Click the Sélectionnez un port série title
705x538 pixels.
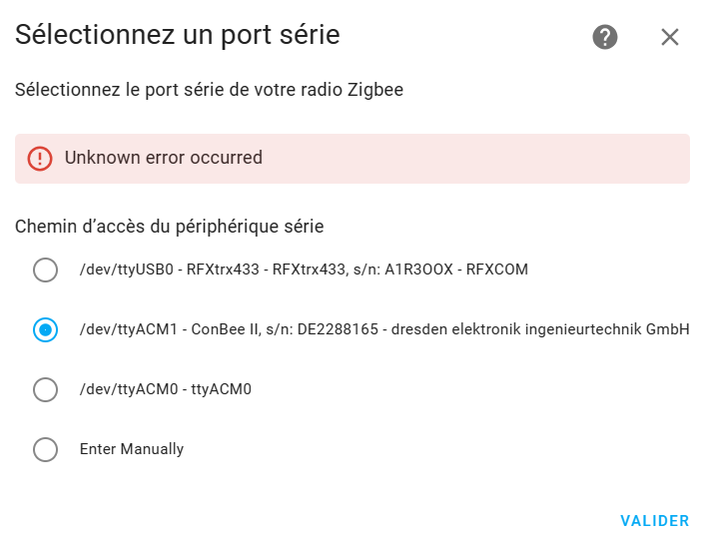coord(178,35)
